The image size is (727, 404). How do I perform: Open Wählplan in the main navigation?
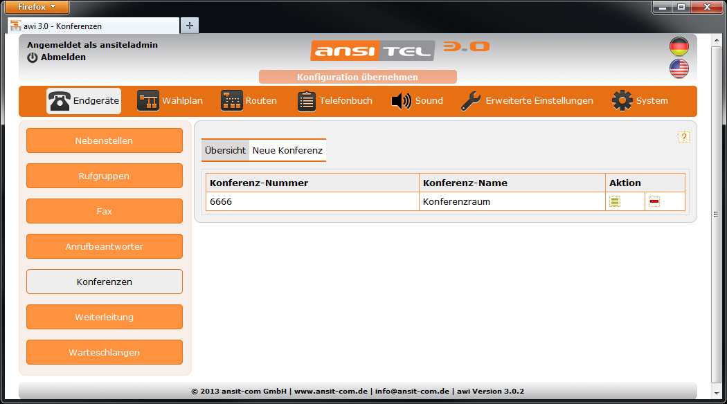pos(170,101)
